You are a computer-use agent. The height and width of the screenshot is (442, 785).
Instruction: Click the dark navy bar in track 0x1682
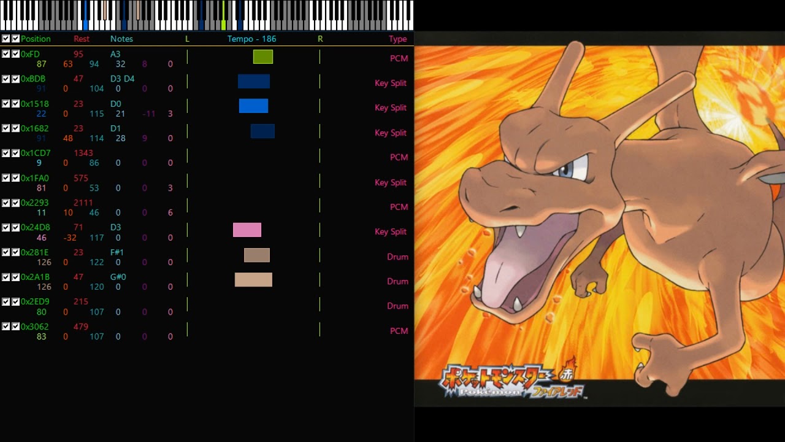coord(262,131)
